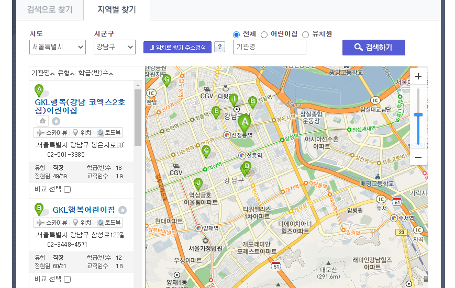Click 내 위치로 찾기 주소검색 button
This screenshot has height=288, width=455.
click(177, 48)
